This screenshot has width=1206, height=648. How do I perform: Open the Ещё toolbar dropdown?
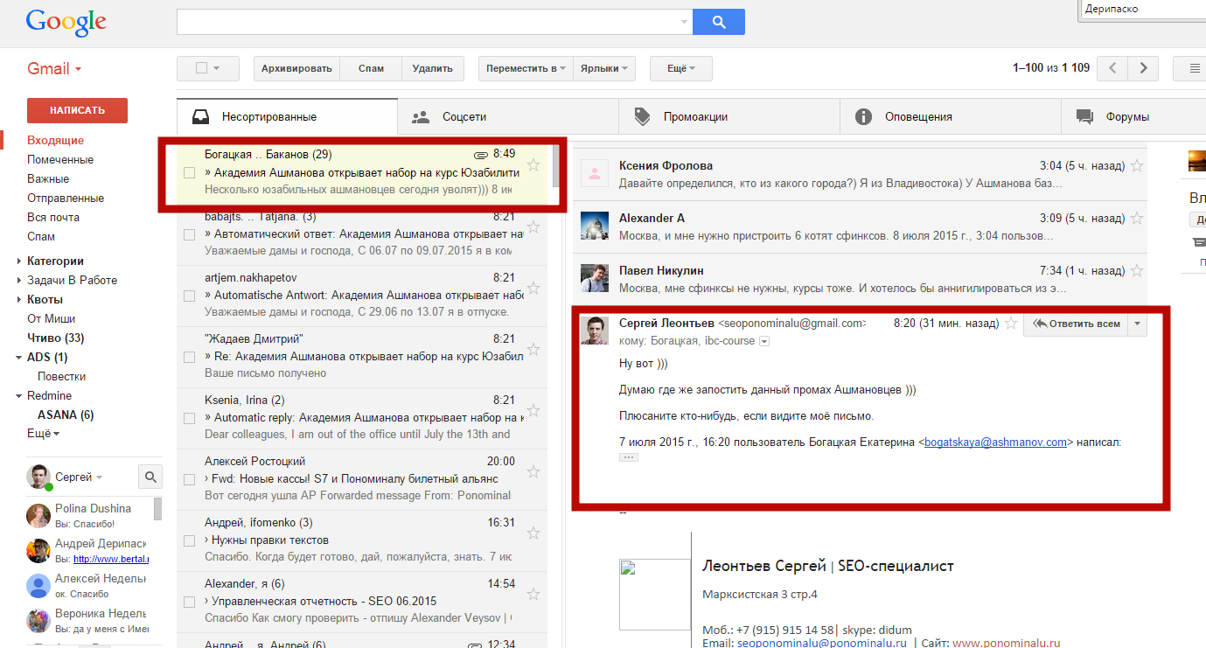click(x=681, y=68)
